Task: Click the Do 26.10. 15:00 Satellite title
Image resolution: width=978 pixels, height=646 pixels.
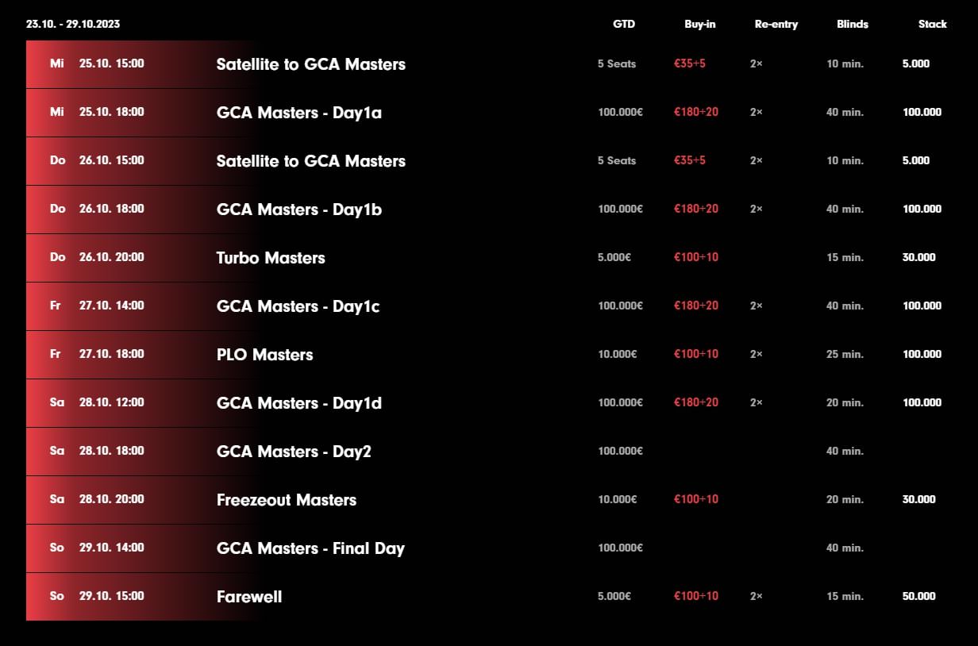Action: click(x=310, y=161)
